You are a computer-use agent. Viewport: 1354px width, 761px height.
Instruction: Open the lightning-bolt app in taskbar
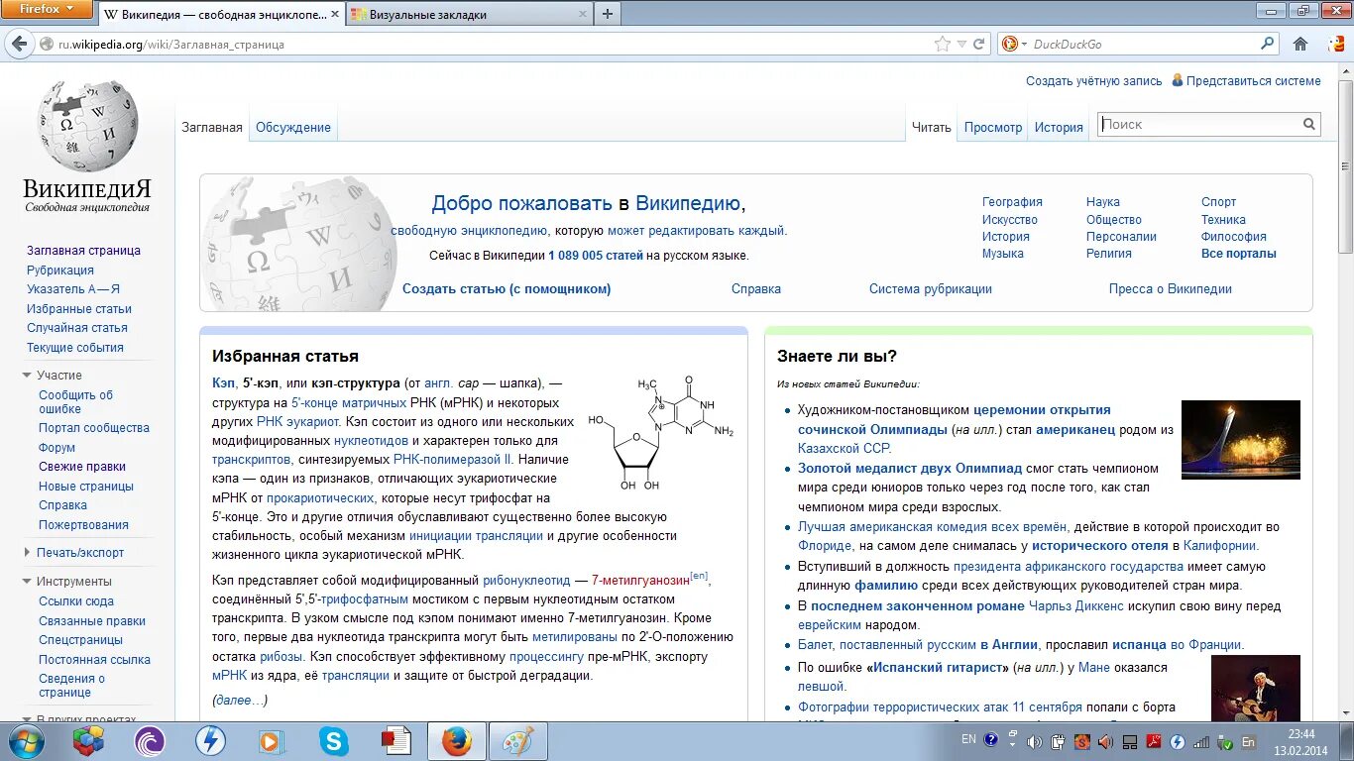[211, 741]
